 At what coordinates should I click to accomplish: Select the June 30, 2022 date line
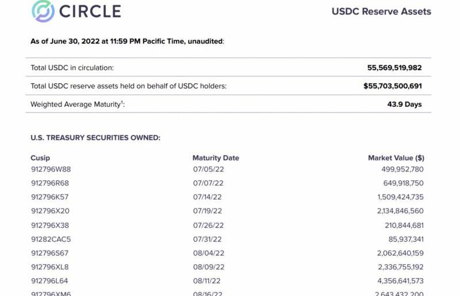tap(127, 41)
